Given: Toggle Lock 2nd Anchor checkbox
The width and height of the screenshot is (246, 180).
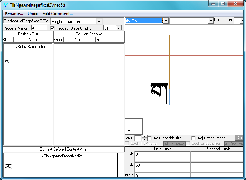Looking at the screenshot, I should coord(188,143).
